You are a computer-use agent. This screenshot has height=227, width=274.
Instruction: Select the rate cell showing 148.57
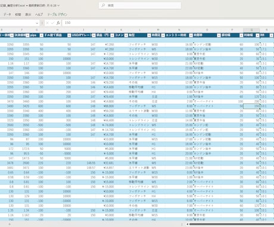point(83,168)
